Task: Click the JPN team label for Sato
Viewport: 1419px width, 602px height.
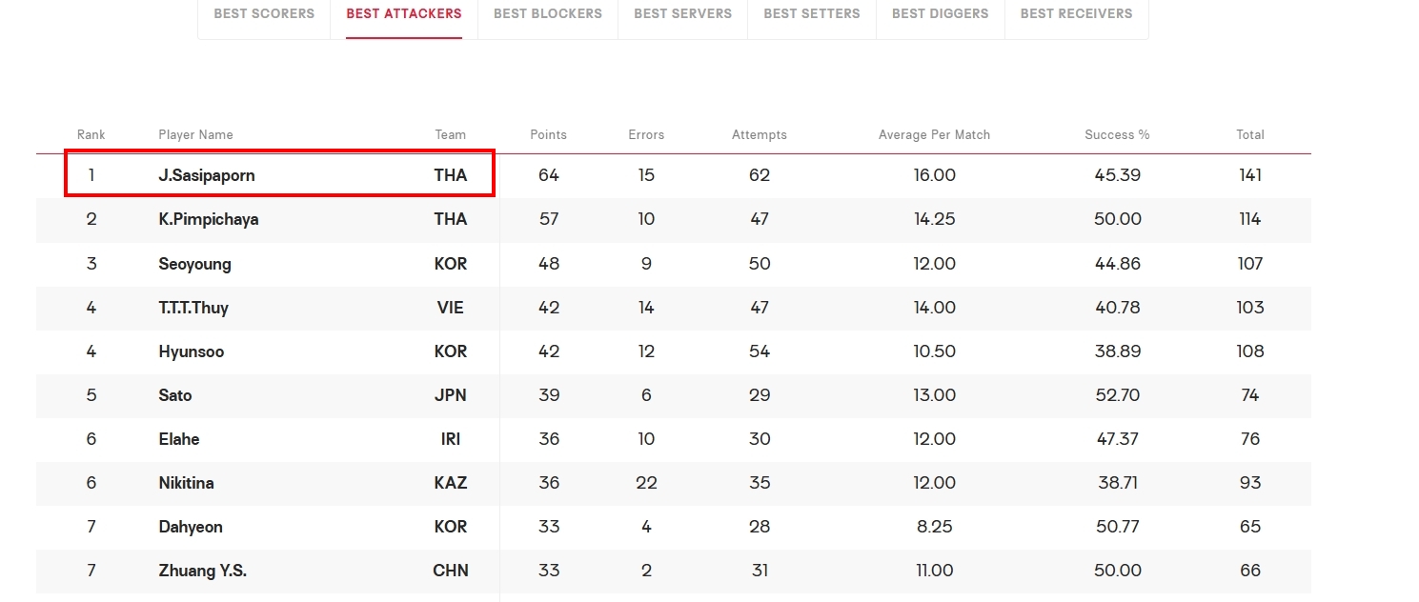Action: [x=451, y=395]
